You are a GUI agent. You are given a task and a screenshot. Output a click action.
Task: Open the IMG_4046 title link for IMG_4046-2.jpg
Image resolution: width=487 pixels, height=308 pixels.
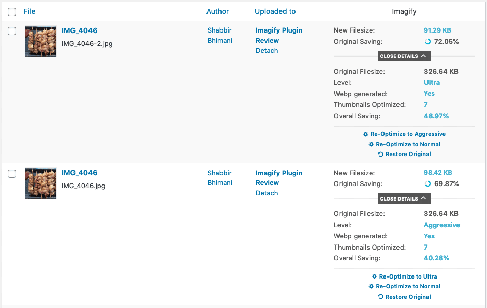pyautogui.click(x=80, y=30)
